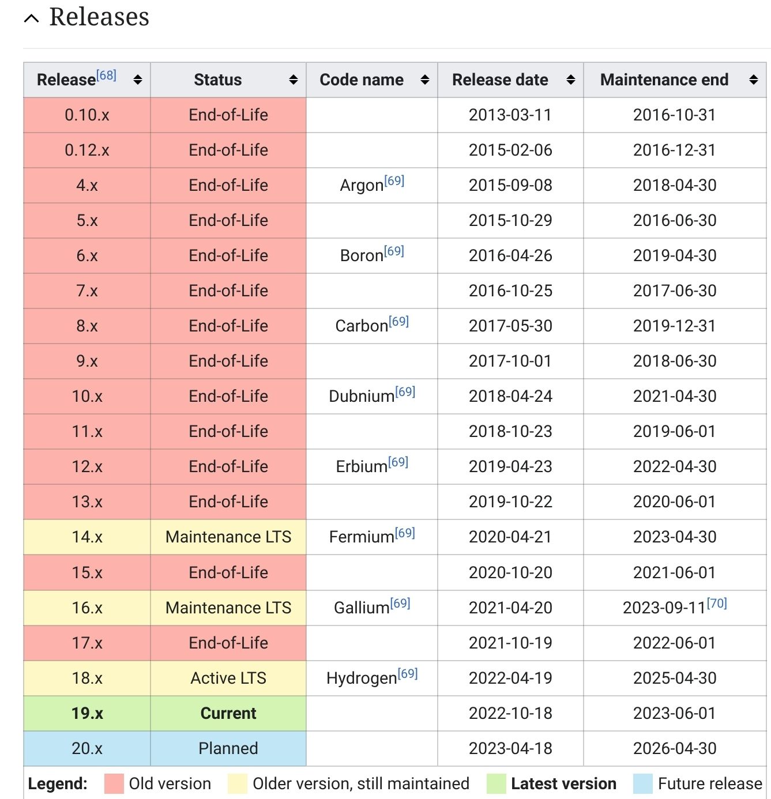Click the 'Hydrogen' code name text
Viewport: 771px width, 799px height.
coord(362,679)
